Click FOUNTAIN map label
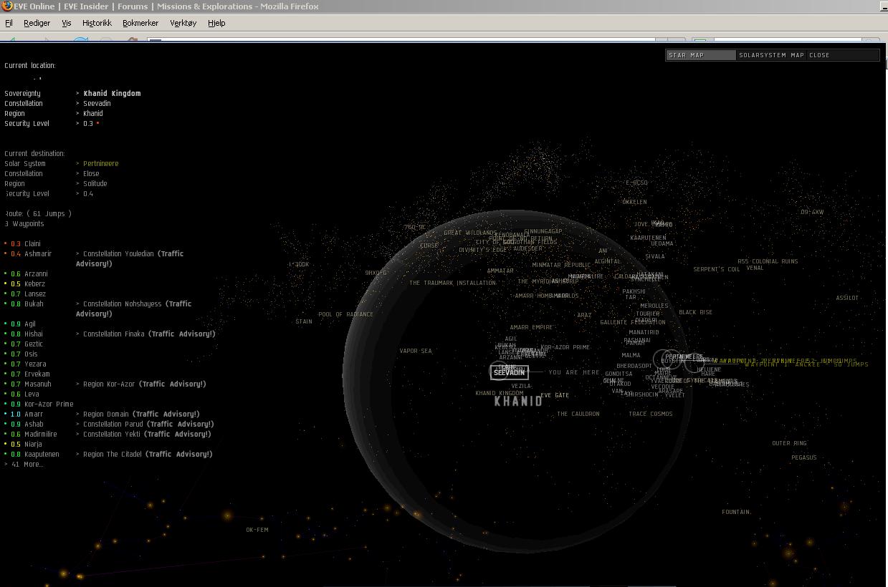888x587 pixels. coord(736,512)
